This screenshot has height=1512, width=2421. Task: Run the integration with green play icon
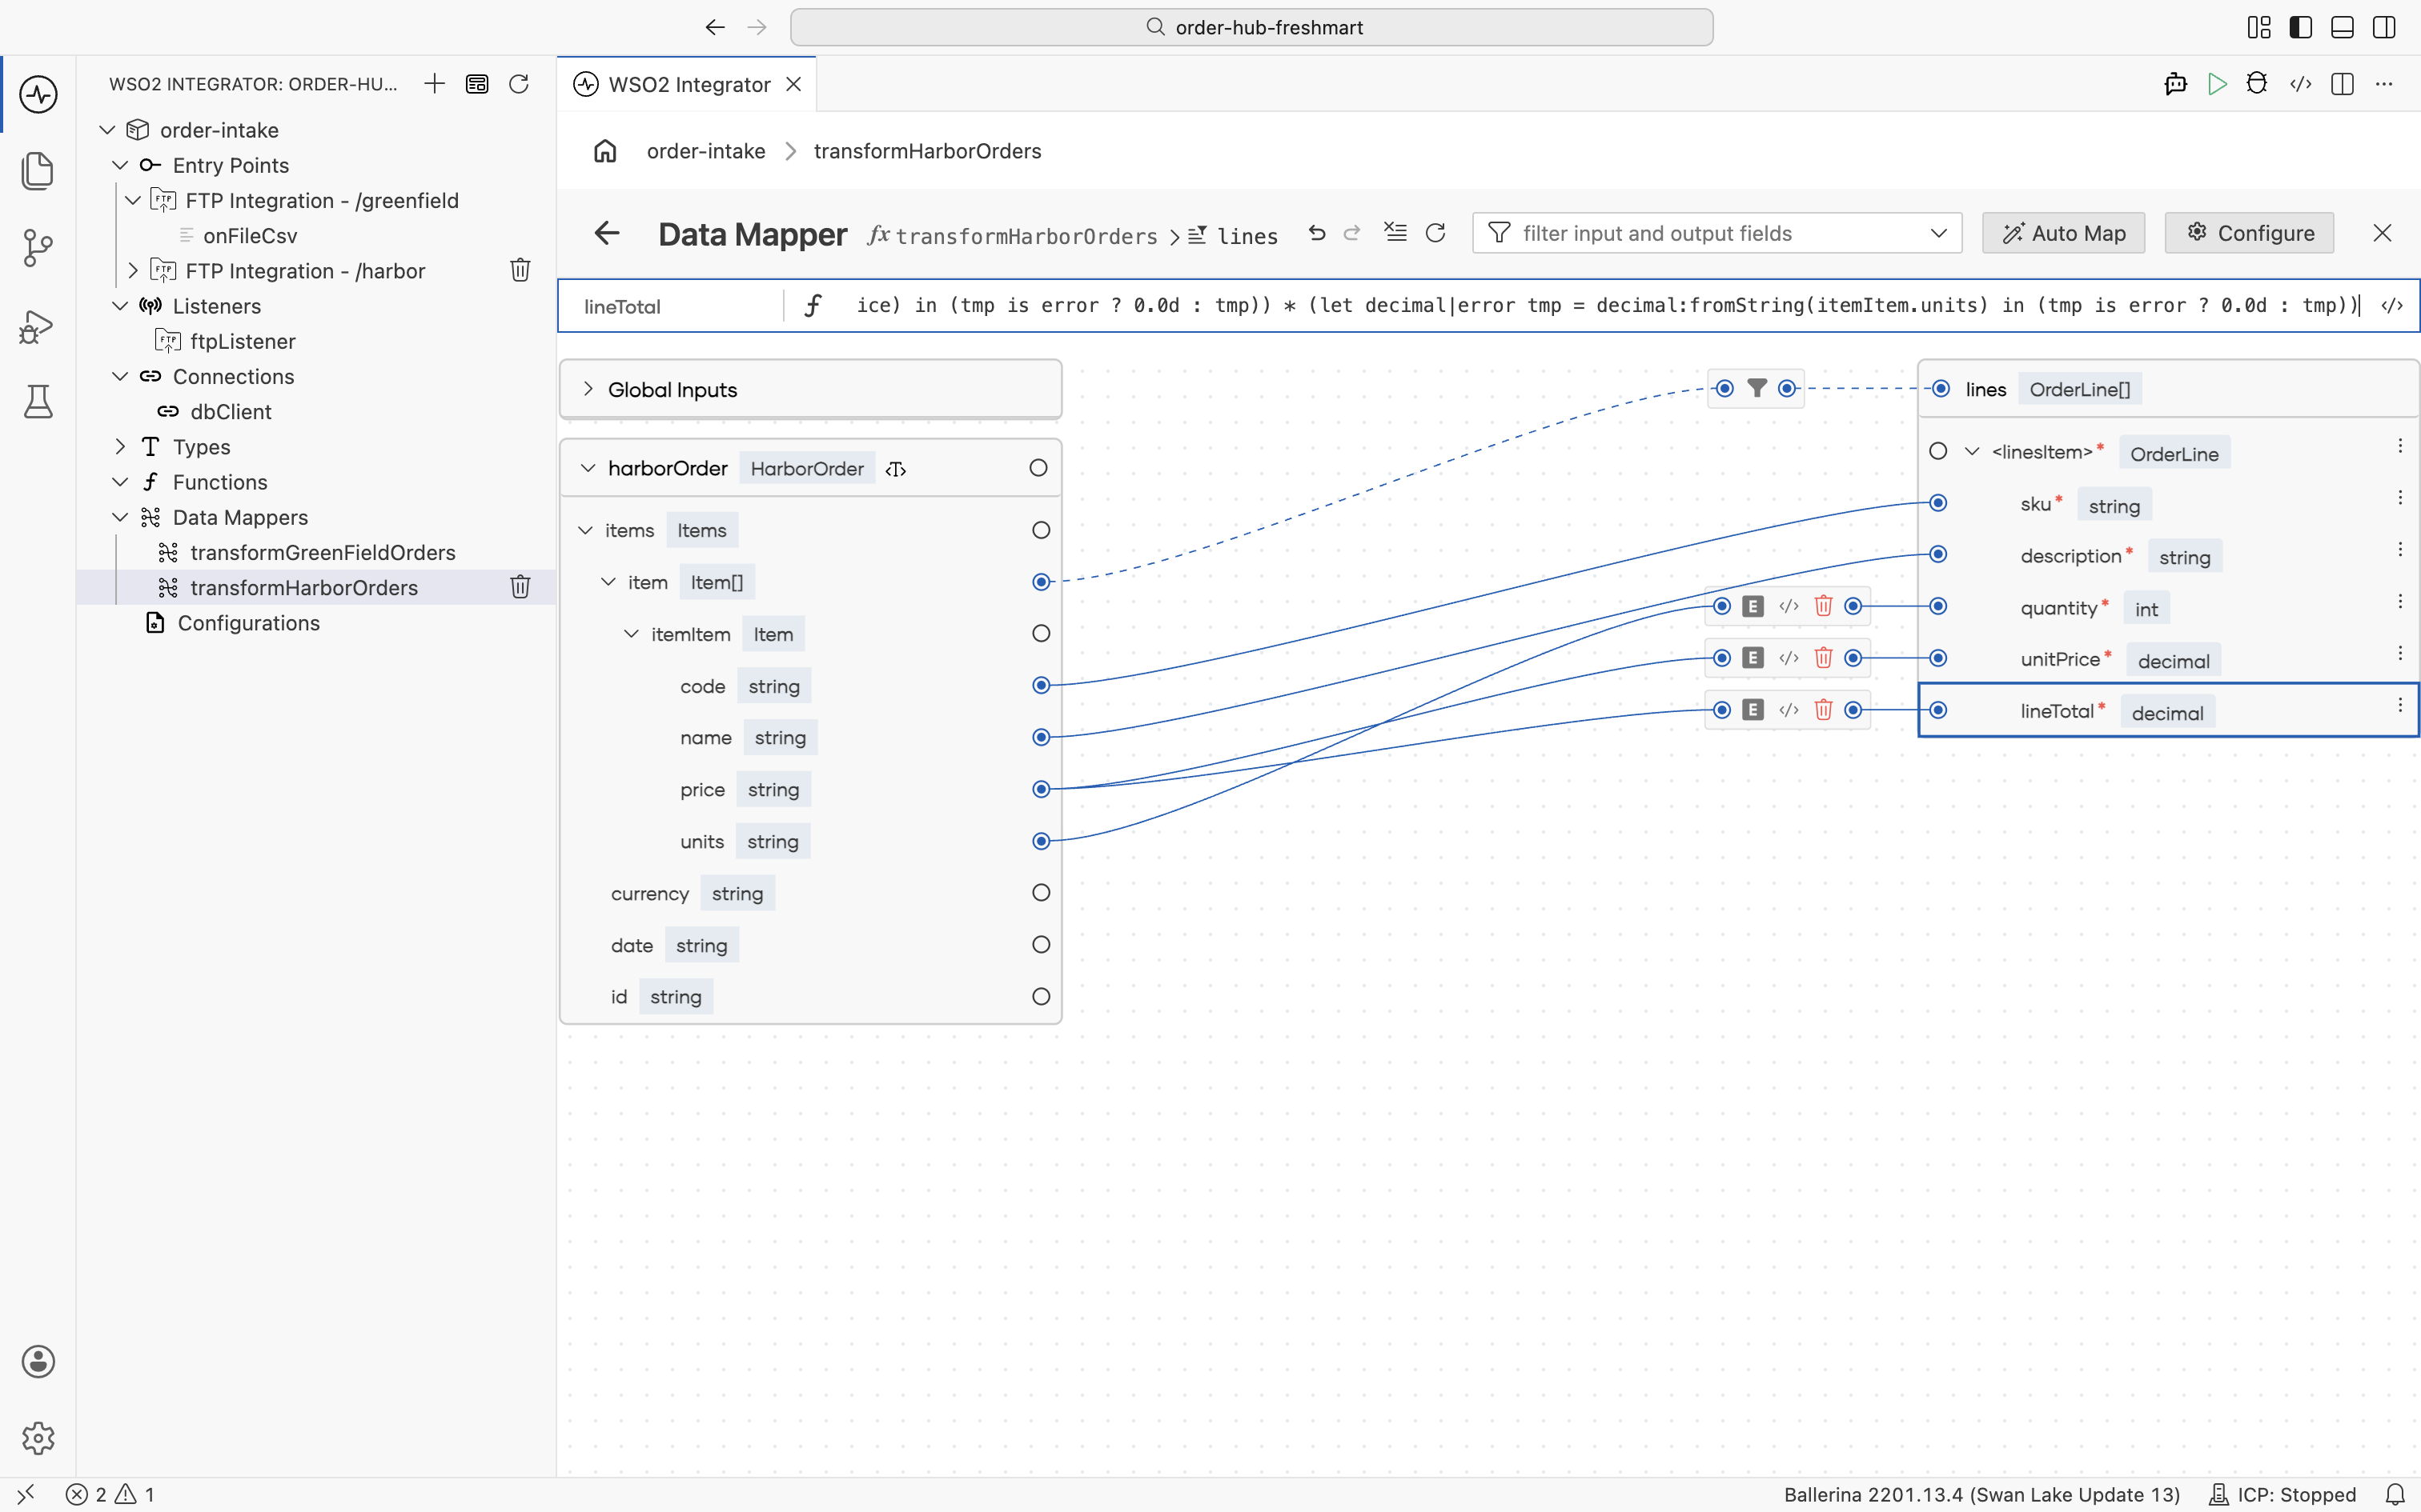click(x=2217, y=84)
